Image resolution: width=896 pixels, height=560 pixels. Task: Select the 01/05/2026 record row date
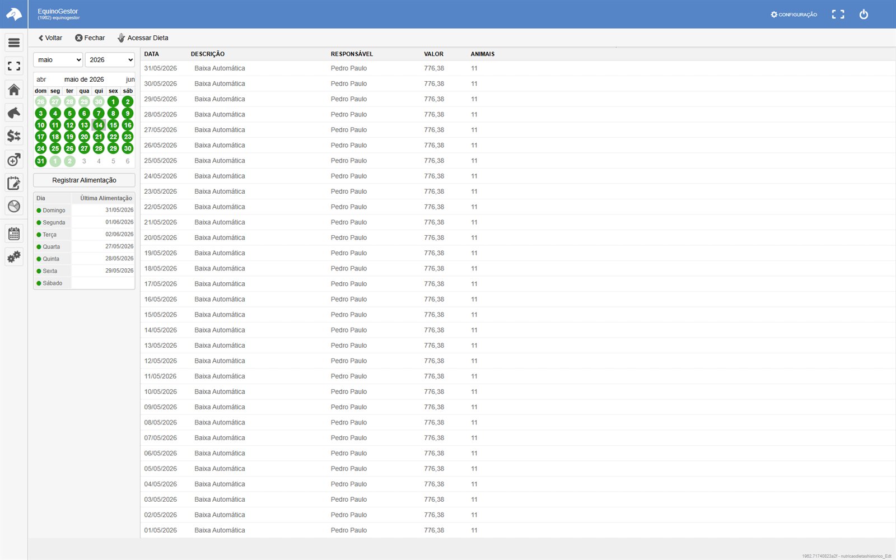click(161, 530)
